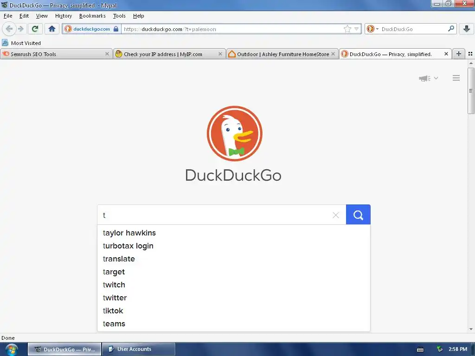This screenshot has height=356, width=475.
Task: Click the DuckDuckGo duck logo
Action: 234,133
